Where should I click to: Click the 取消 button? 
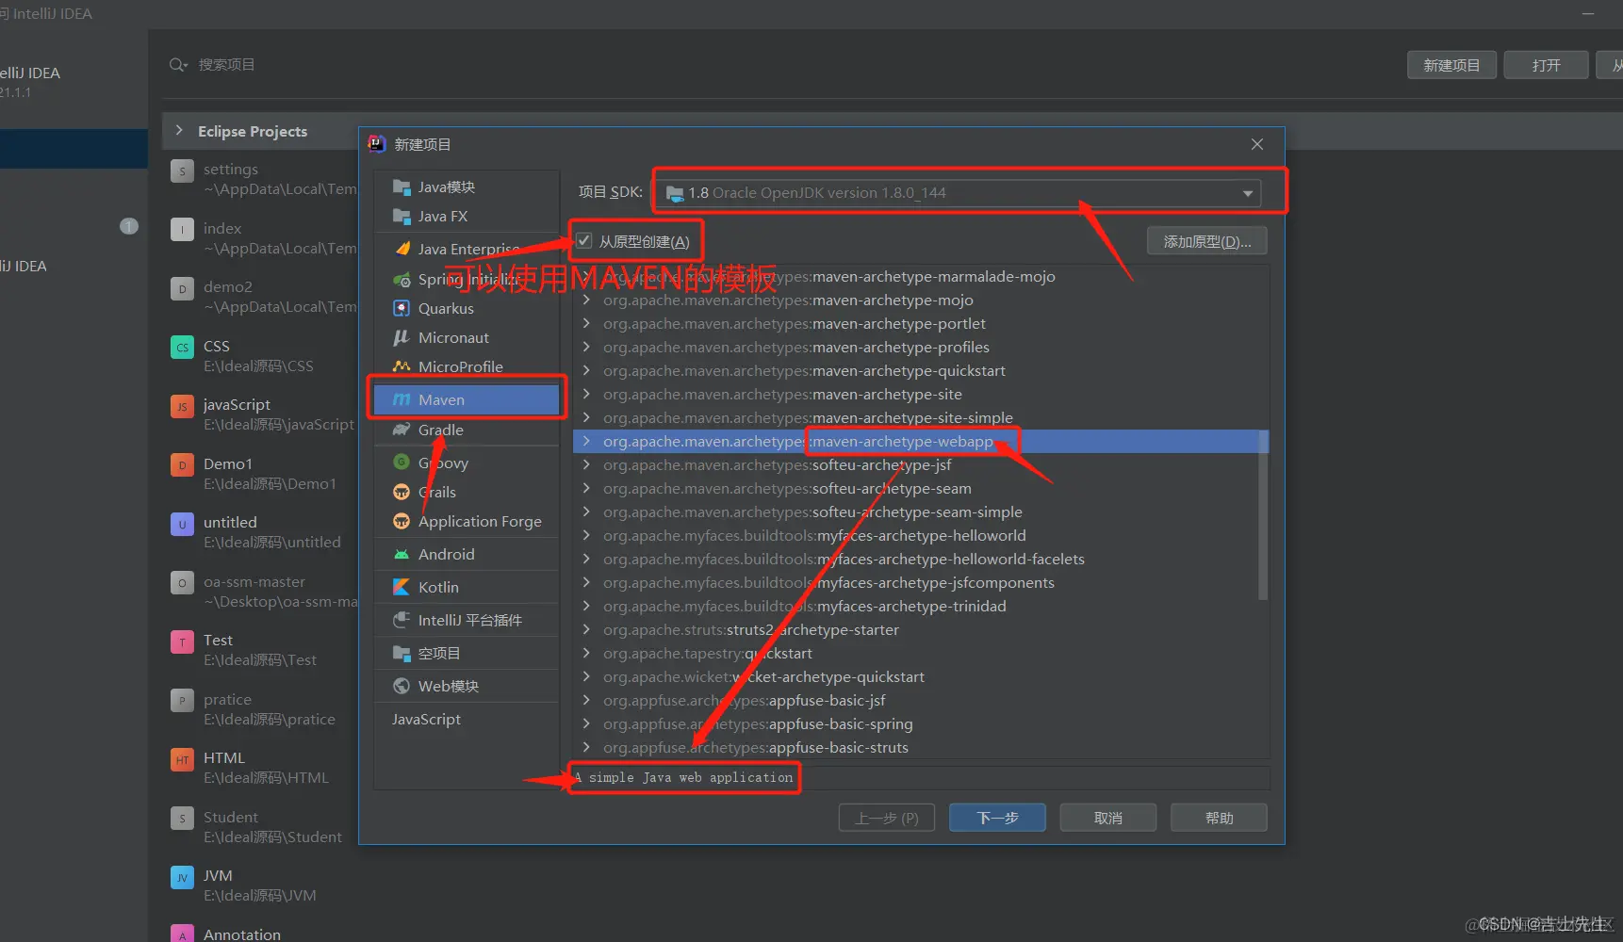(x=1108, y=818)
